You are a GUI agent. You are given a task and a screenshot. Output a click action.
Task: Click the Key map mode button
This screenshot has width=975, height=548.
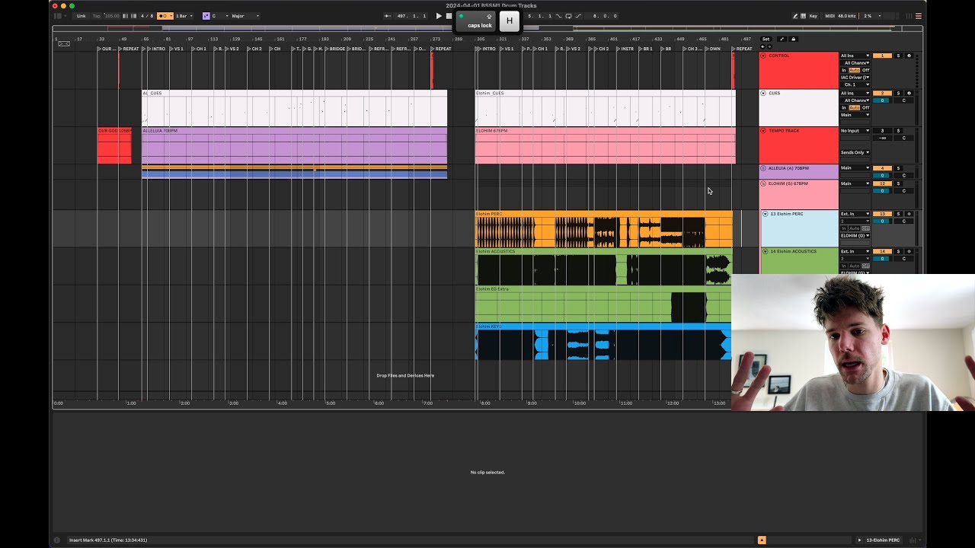coord(814,16)
